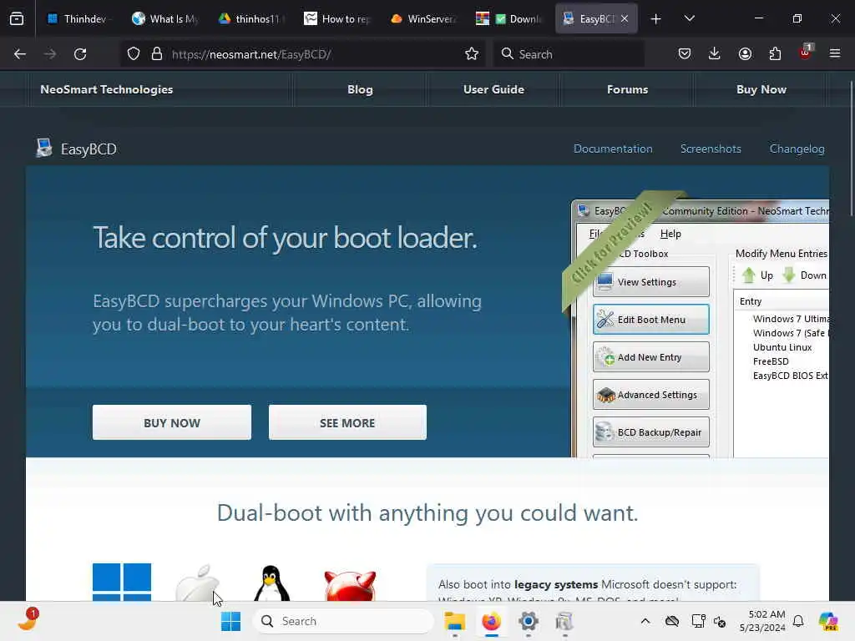Click the Firefox taskbar icon

point(491,621)
